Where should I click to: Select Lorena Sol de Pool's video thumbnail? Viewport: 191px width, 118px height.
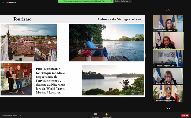tap(168, 76)
